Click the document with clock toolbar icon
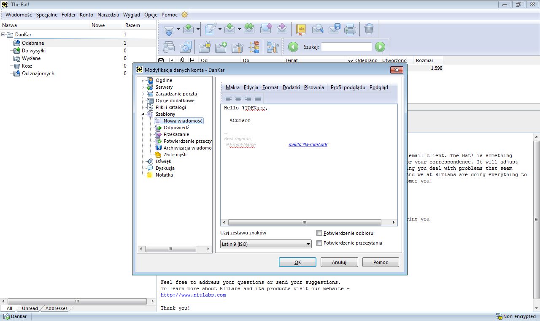Screen dimensions: 540x321 pyautogui.click(x=186, y=46)
